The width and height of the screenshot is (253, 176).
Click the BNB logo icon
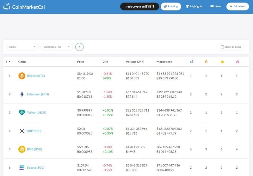[22, 149]
